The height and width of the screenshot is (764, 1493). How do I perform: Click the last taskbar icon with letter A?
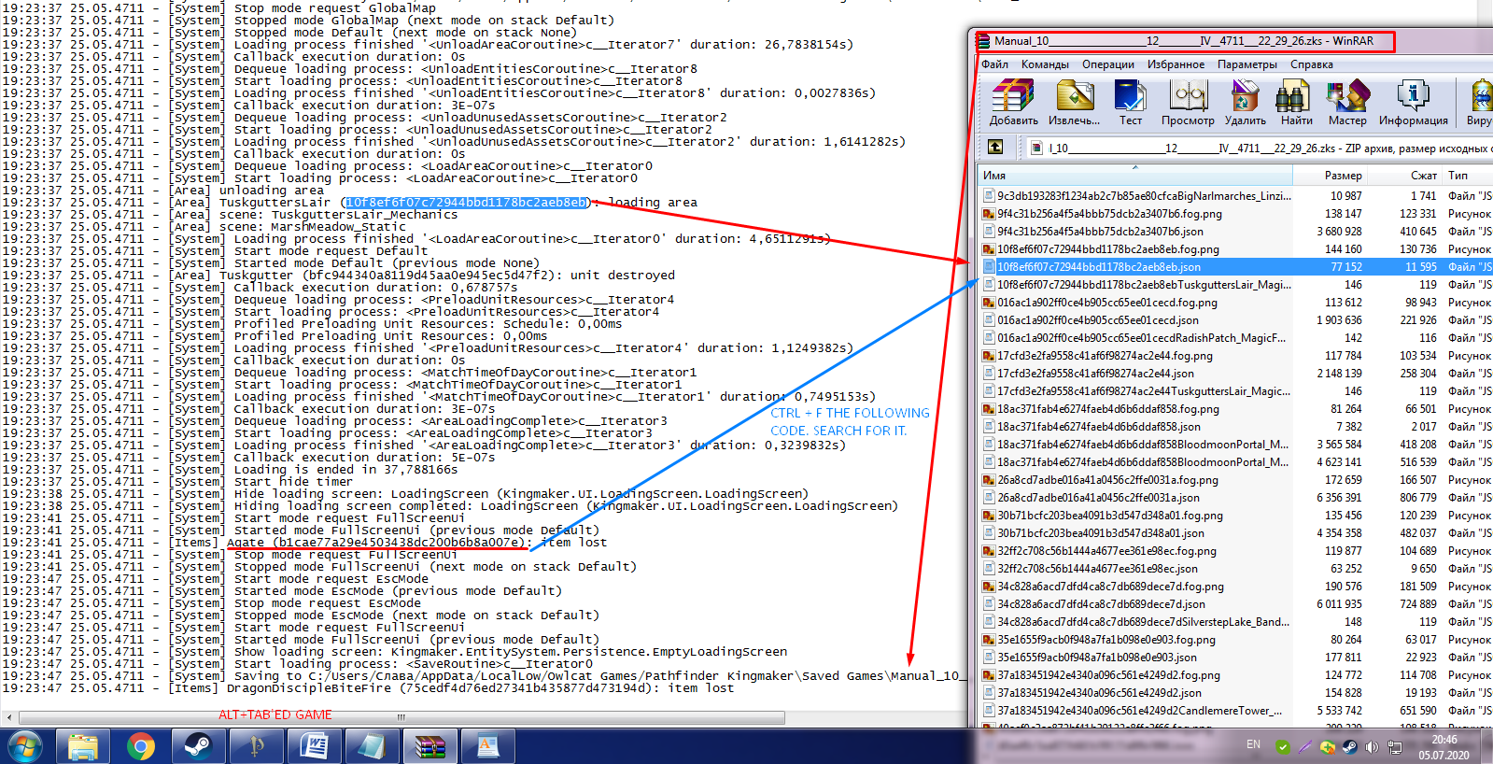[x=488, y=747]
